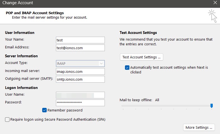Viewport: 220px width, 134px height.
Task: Click the cursor-click icon in header
Action: coord(212,16)
